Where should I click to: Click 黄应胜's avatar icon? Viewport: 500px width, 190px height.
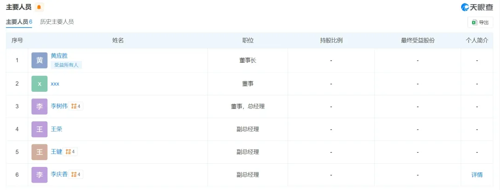click(x=39, y=60)
